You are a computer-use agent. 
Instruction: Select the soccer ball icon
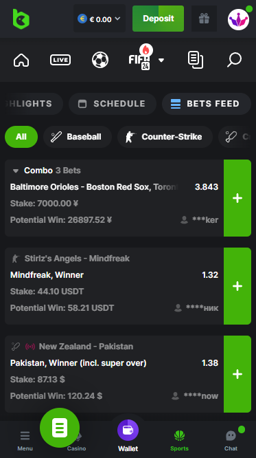point(100,60)
